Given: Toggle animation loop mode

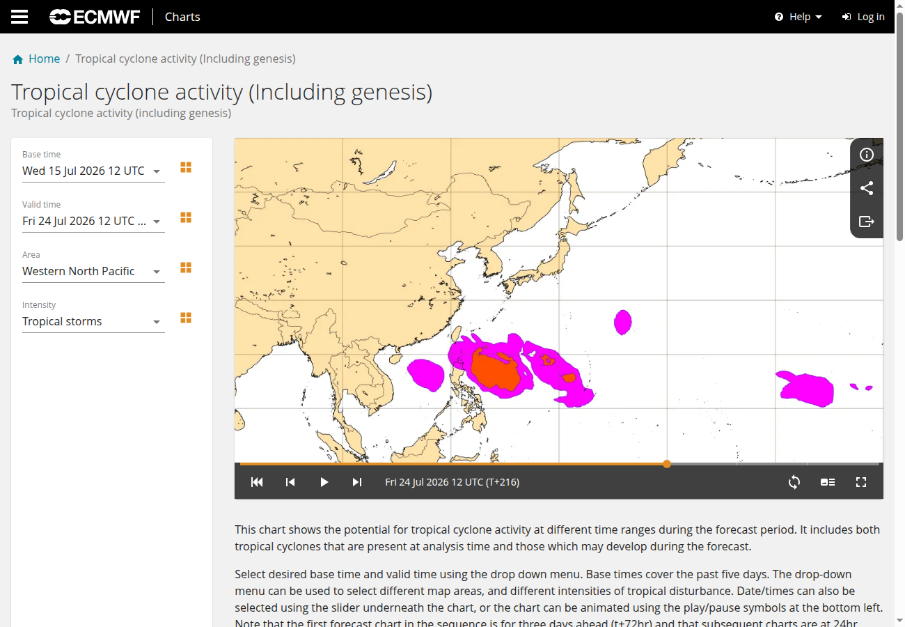Looking at the screenshot, I should (794, 482).
